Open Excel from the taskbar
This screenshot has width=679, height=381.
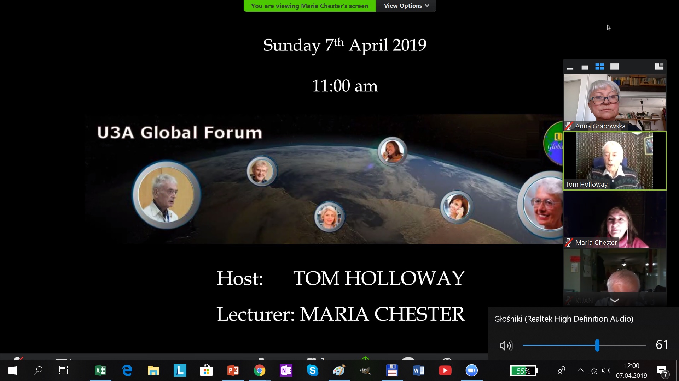point(100,370)
